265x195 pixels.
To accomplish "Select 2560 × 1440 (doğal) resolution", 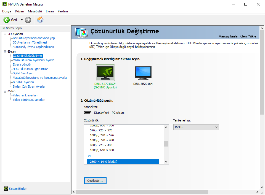I will coord(123,162).
